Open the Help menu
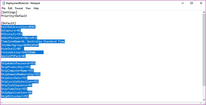Viewport: 206px width, 105px height. (36, 8)
